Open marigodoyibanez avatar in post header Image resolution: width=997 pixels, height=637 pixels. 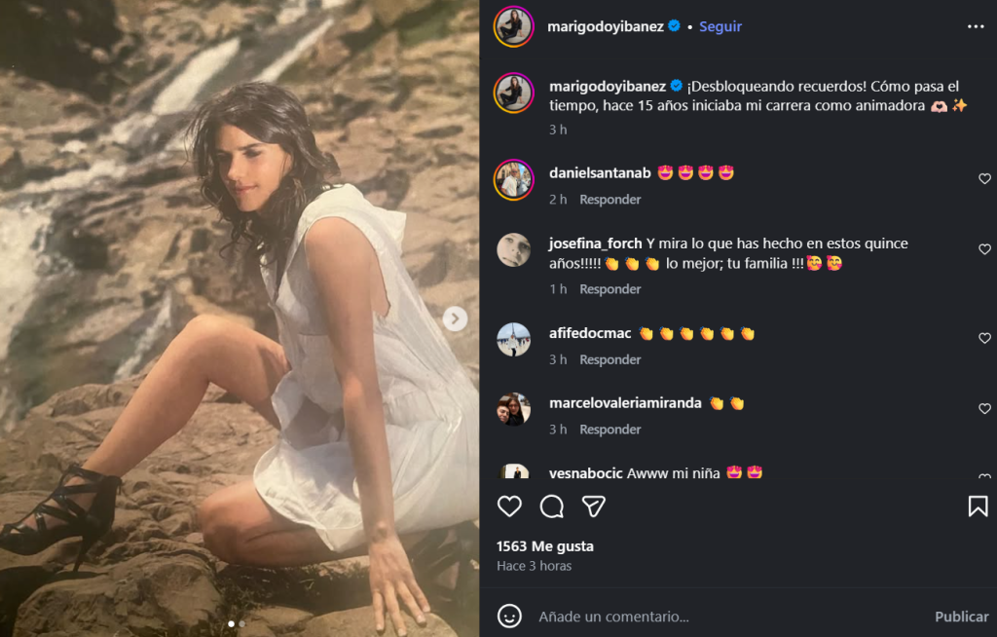(513, 26)
